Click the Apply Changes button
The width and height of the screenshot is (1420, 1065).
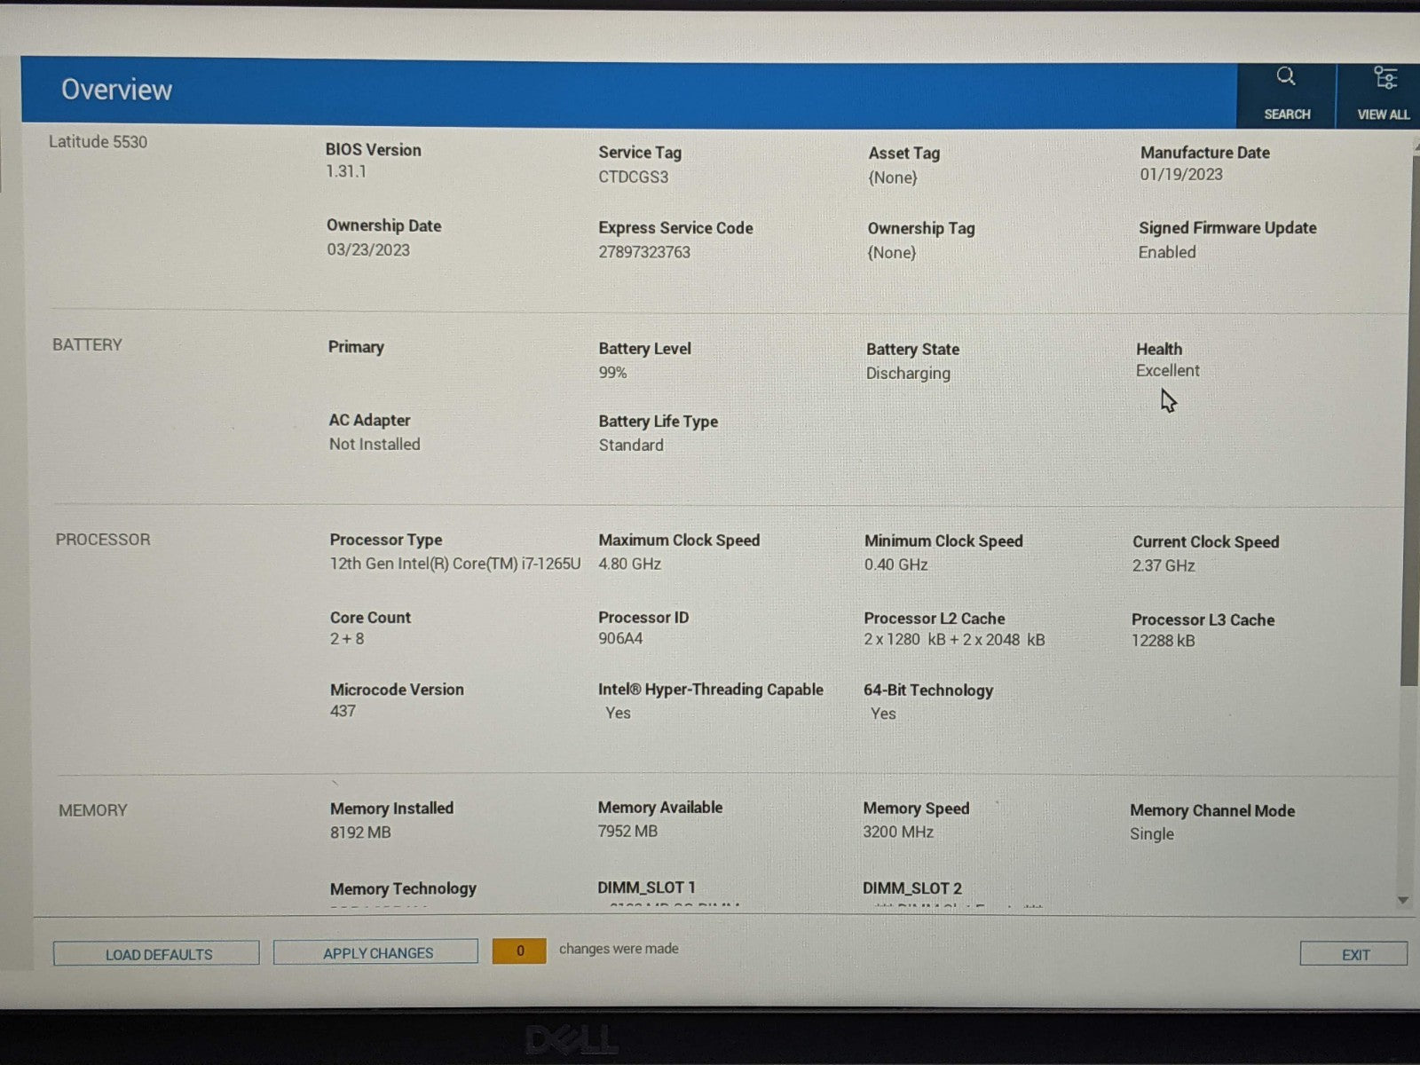point(376,953)
